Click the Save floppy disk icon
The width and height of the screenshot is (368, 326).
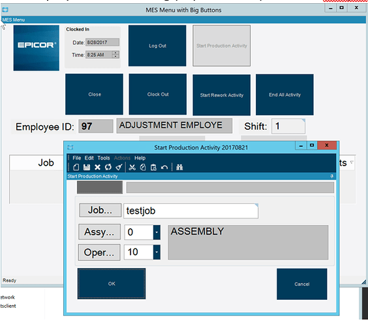[87, 167]
